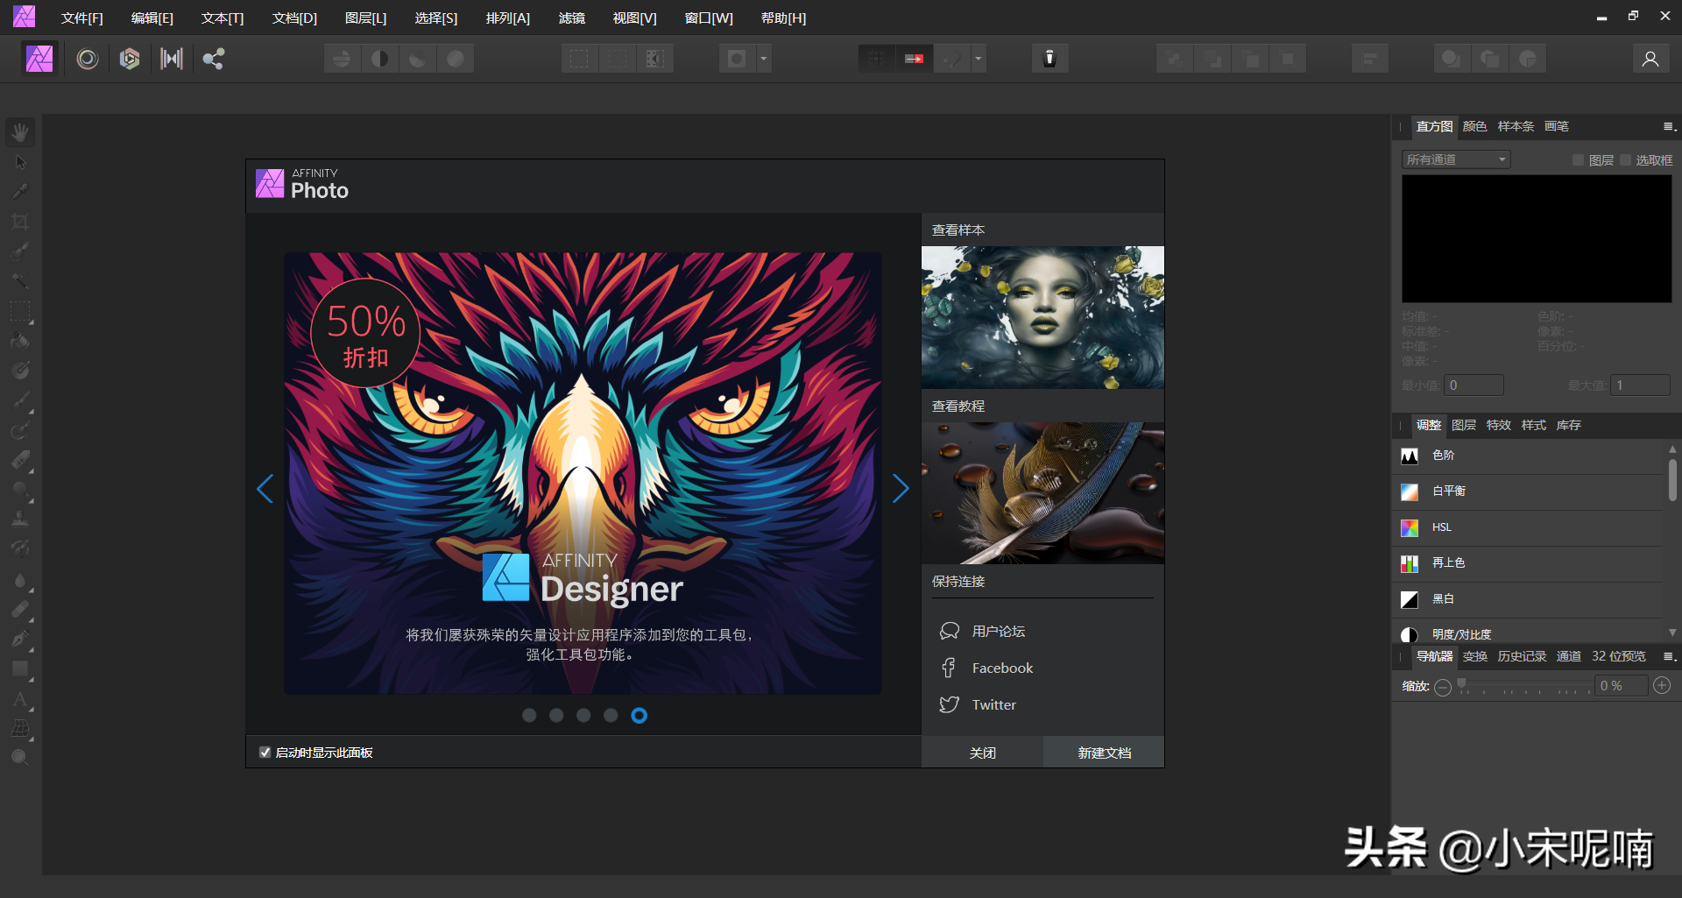Switch to the 特效 tab
The image size is (1682, 898).
pos(1499,425)
